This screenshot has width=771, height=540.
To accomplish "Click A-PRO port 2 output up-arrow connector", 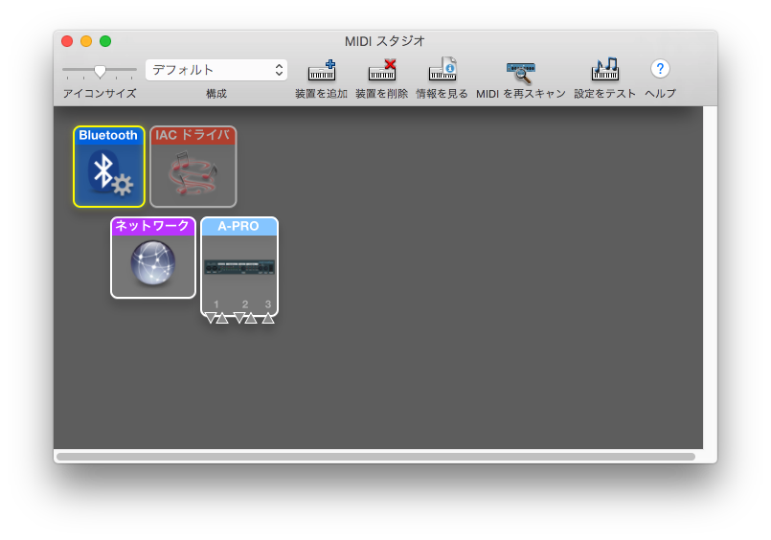I will point(251,318).
